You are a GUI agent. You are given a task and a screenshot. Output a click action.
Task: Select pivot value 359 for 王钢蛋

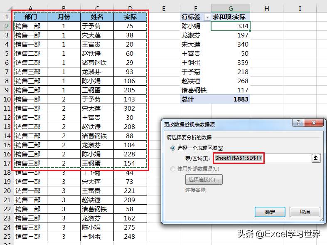(x=231, y=63)
